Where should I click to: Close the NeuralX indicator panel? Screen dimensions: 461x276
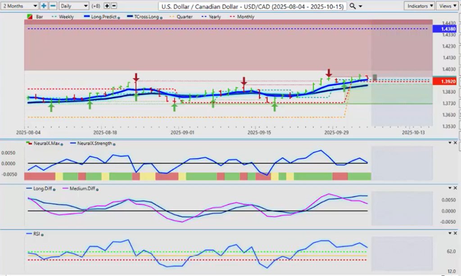point(455,143)
